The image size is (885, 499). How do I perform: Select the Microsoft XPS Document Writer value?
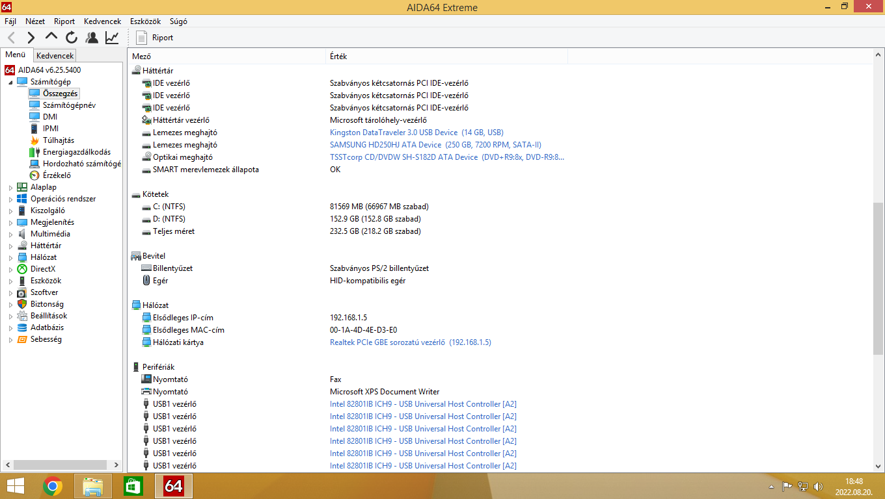pyautogui.click(x=385, y=392)
